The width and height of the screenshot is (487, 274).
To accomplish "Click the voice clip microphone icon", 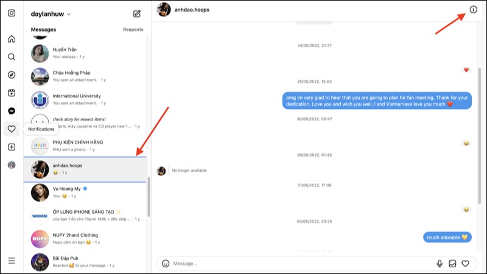I will coord(440,264).
